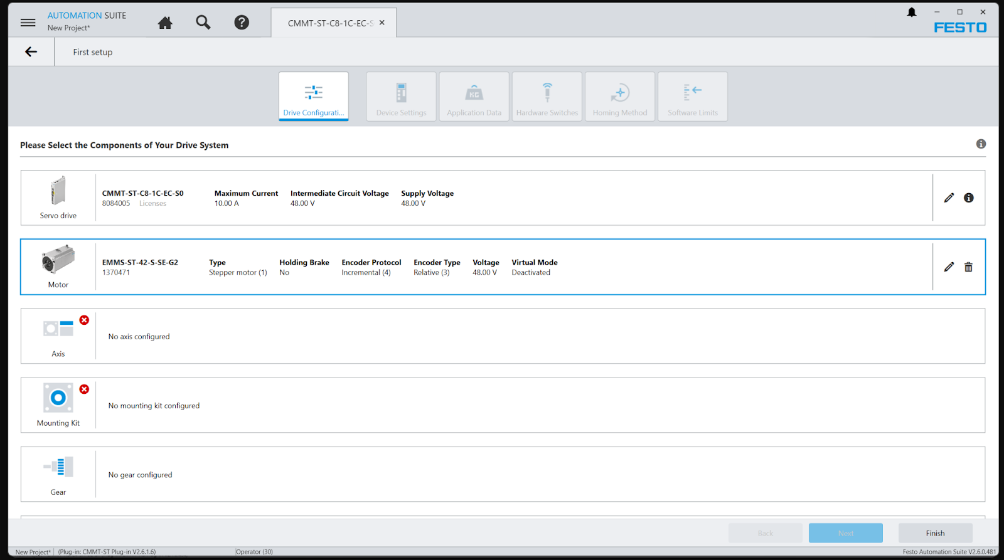Click the Operator (30) status bar entry
1004x560 pixels.
255,552
